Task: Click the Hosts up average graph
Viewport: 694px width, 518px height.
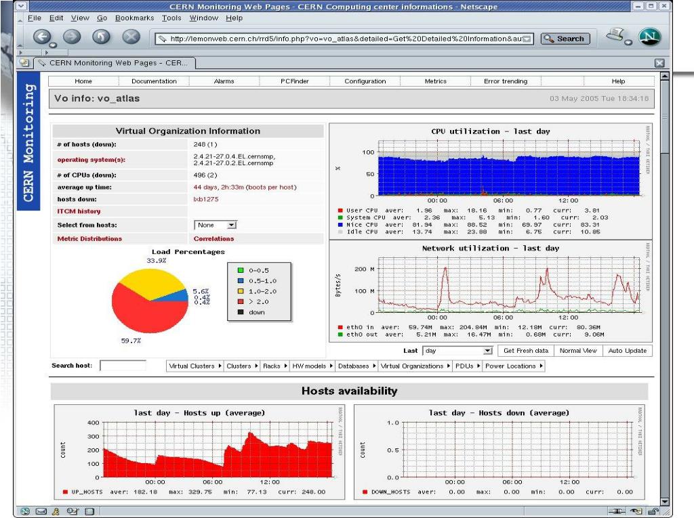Action: click(x=199, y=452)
